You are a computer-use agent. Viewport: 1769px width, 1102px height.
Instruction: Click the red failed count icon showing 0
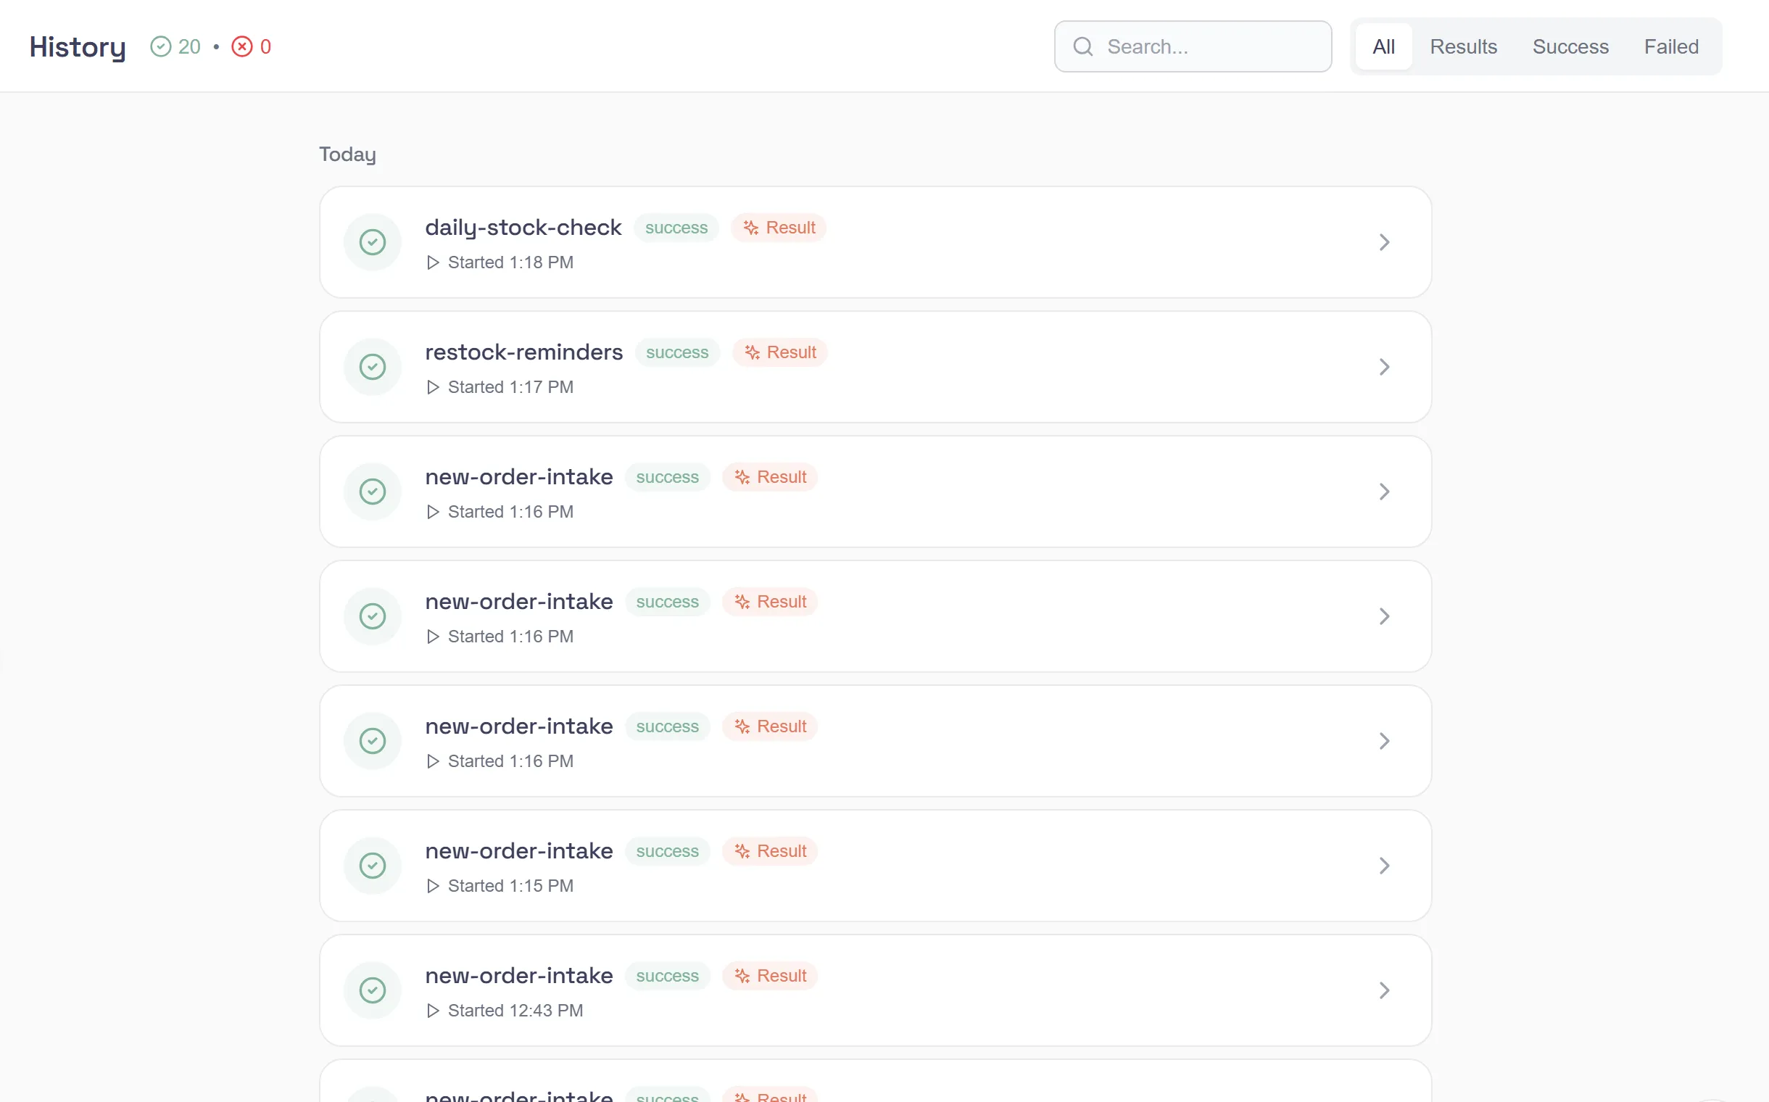[242, 46]
